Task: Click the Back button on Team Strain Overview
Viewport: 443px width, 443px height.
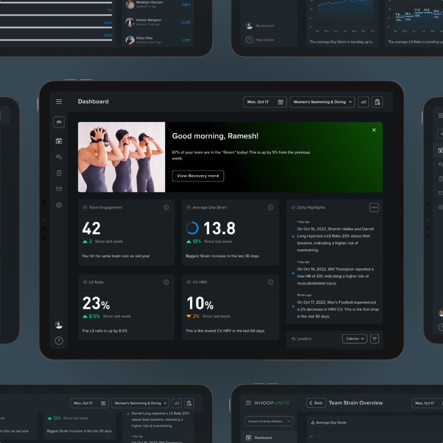Action: coord(316,403)
